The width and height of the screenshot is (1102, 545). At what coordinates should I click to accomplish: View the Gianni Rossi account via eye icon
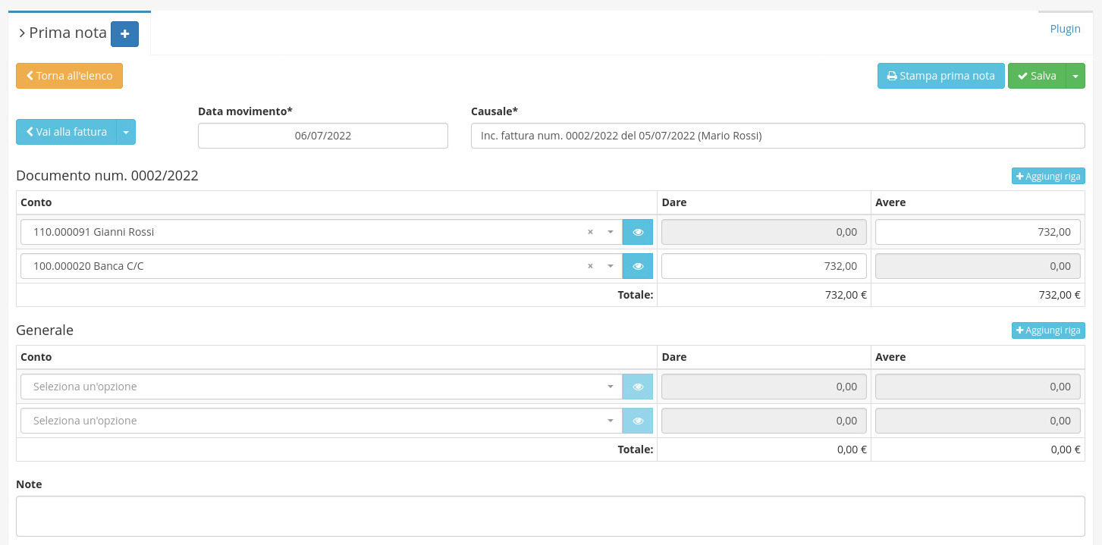tap(638, 232)
